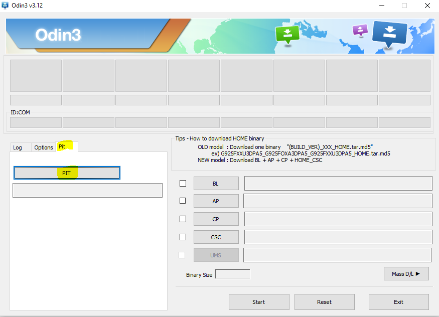This screenshot has height=317, width=439.
Task: Click the large blue download icon
Action: [x=389, y=33]
